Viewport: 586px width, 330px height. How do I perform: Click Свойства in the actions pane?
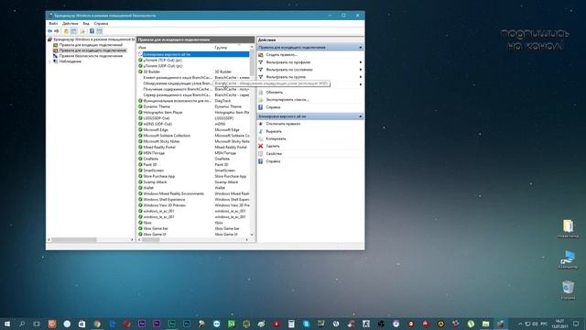point(274,153)
